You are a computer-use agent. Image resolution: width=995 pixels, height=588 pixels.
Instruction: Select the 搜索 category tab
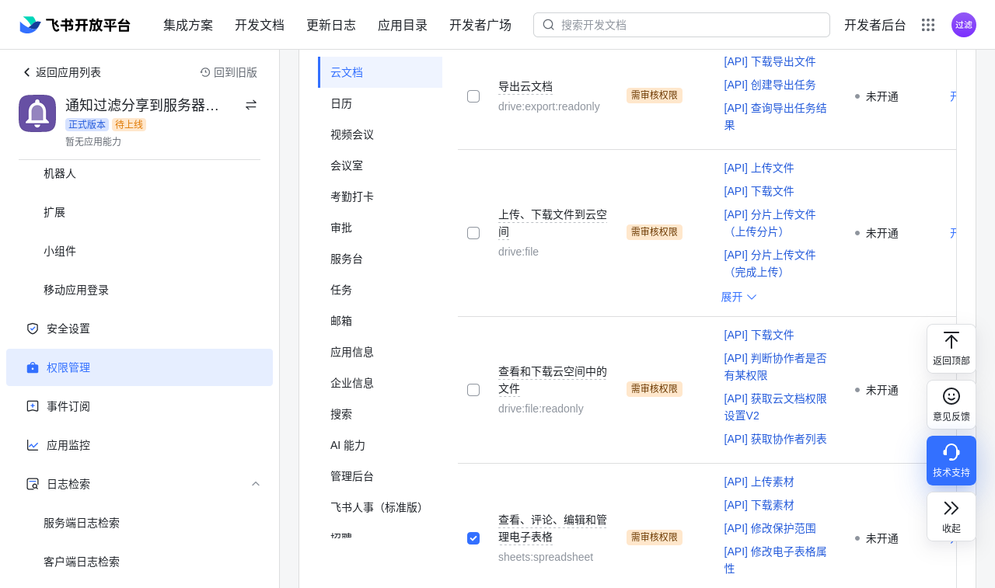point(380,414)
